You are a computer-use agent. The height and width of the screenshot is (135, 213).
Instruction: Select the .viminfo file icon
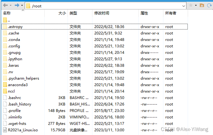5,117
